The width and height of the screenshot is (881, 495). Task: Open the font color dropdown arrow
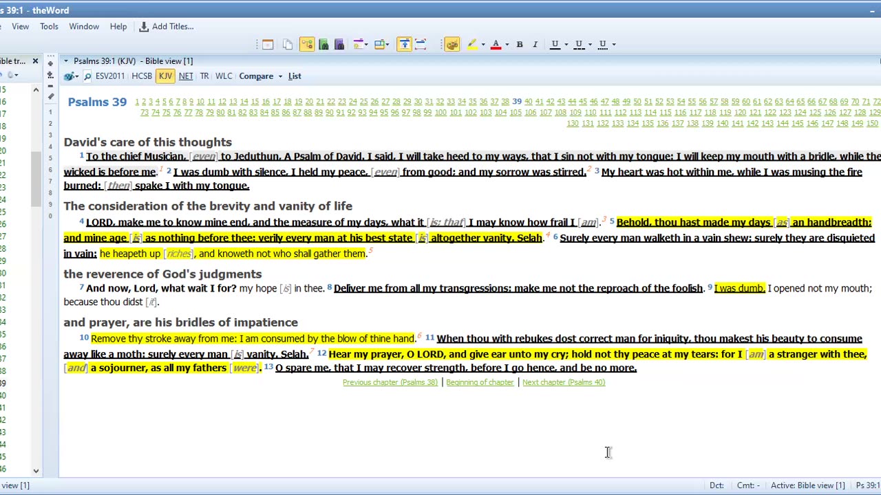(x=507, y=44)
